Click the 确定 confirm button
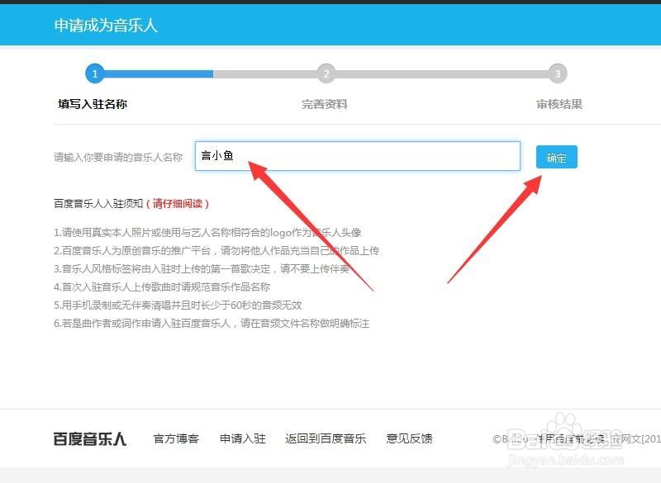This screenshot has height=483, width=661. [x=556, y=157]
